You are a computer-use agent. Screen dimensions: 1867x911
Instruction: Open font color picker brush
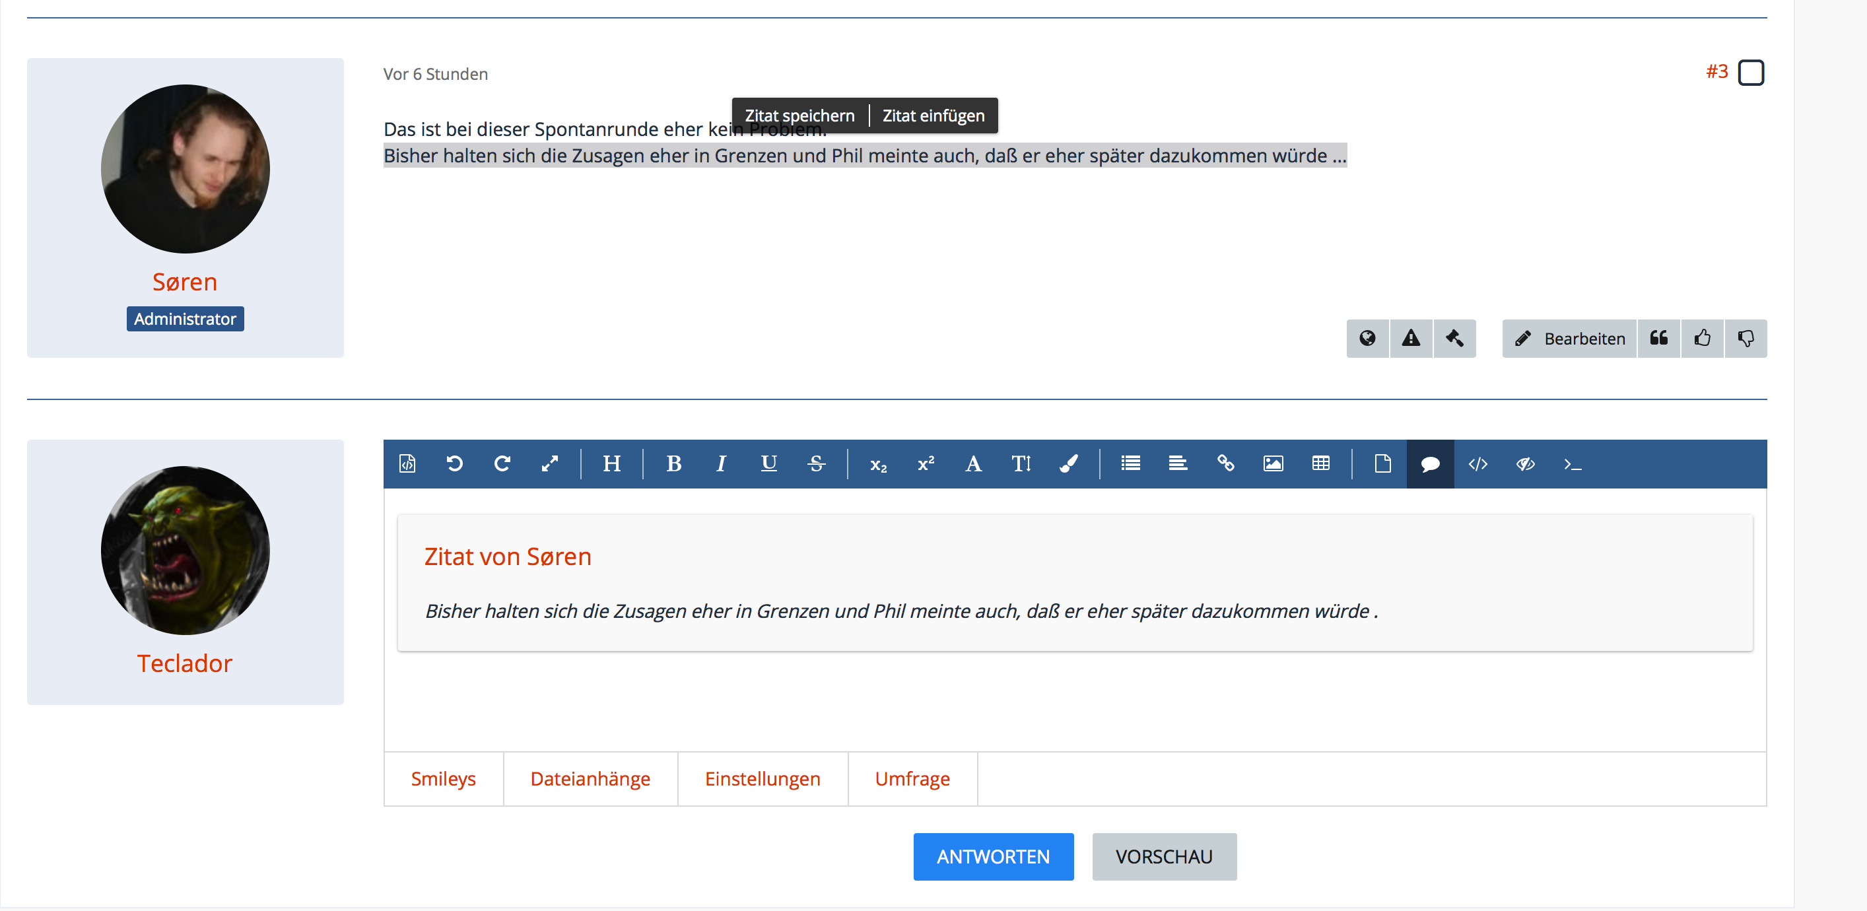(1068, 464)
